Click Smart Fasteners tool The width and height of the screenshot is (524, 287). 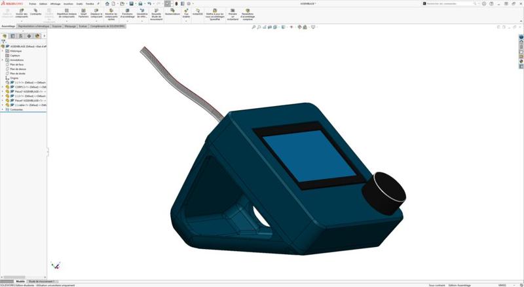(83, 13)
